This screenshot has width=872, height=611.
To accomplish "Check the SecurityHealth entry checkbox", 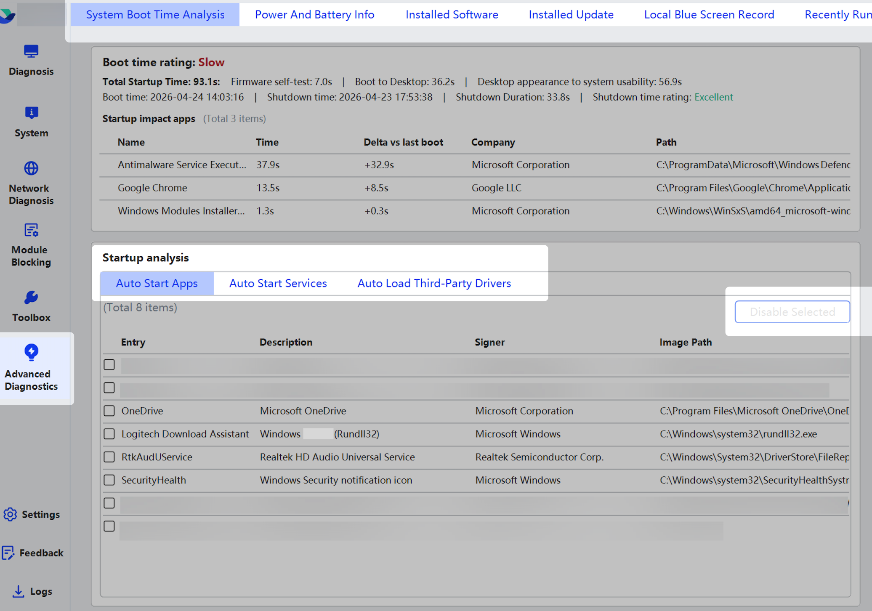I will coord(109,480).
